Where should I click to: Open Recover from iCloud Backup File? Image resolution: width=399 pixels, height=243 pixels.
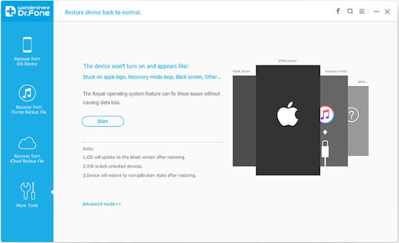coord(27,150)
